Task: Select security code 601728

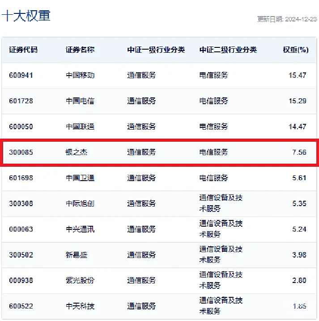Action: click(x=21, y=101)
